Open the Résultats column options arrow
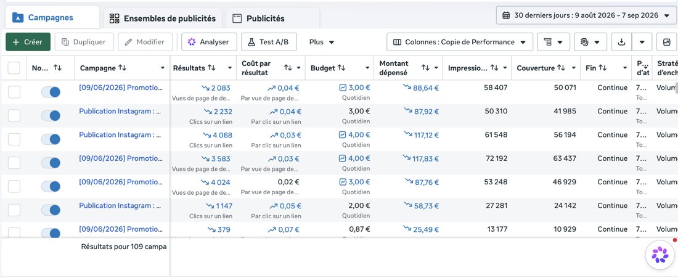 pos(230,68)
